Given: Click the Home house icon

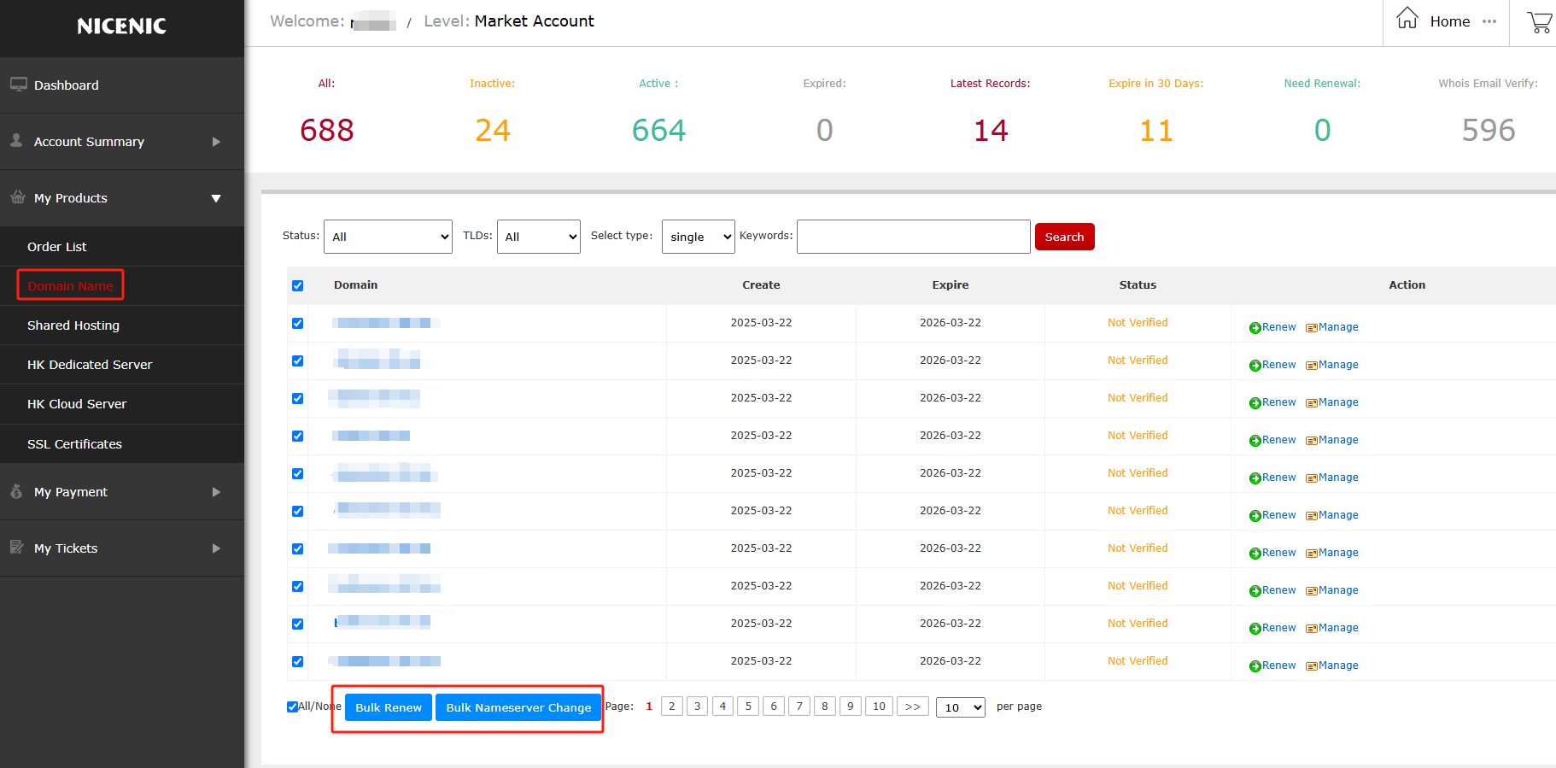Looking at the screenshot, I should (1407, 19).
